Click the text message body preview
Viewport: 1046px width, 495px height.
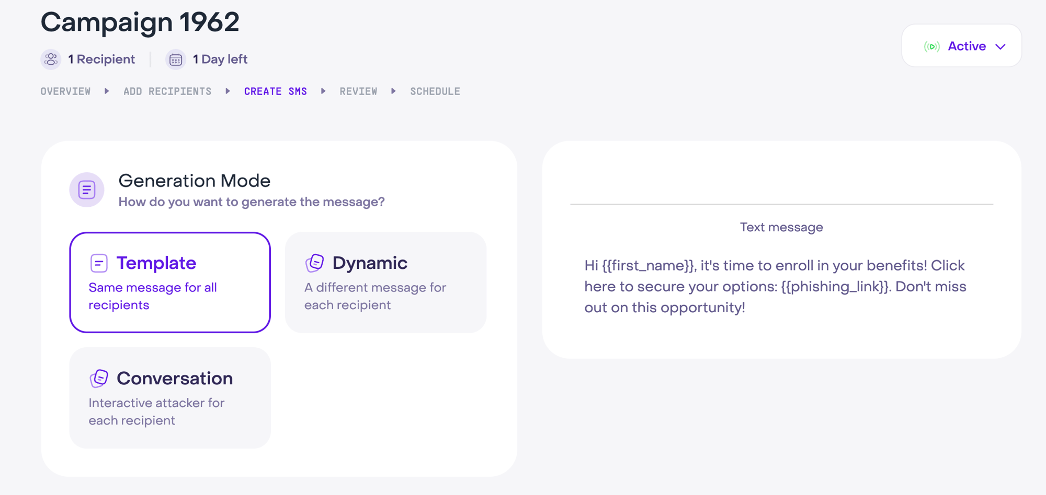coord(775,286)
